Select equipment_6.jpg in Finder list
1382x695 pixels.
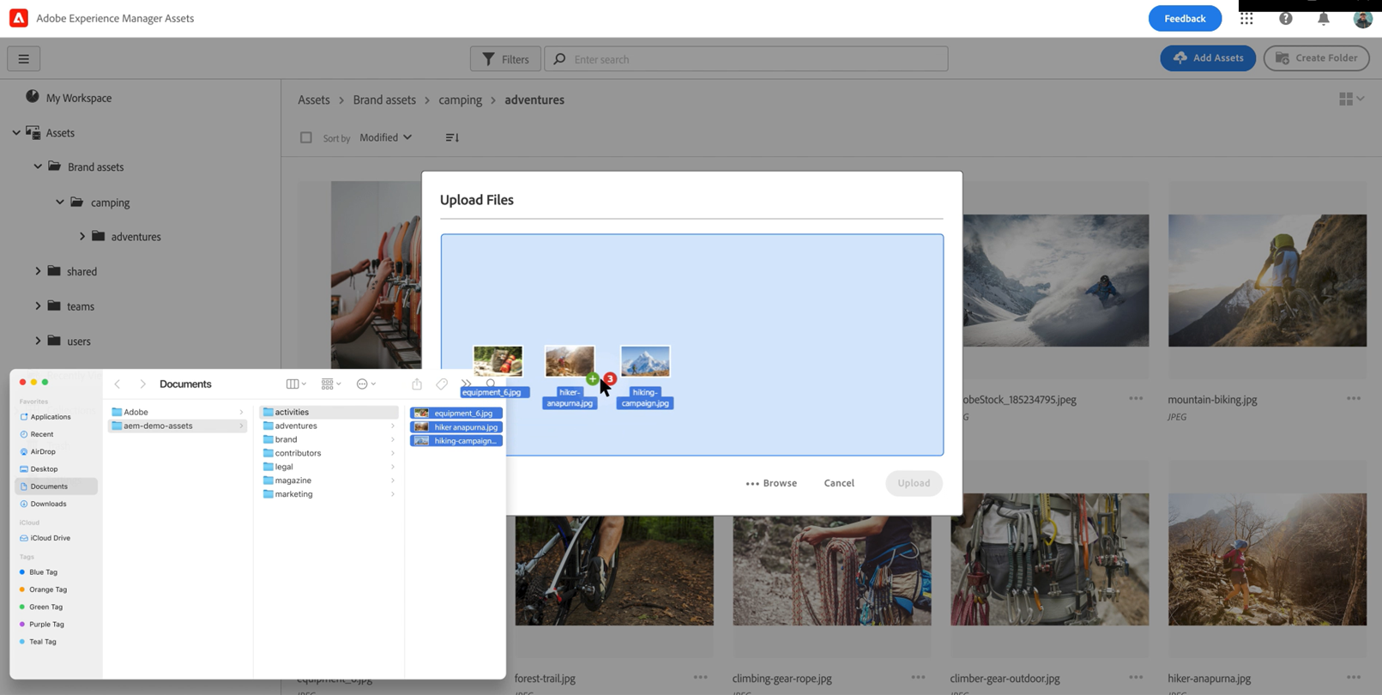tap(456, 413)
